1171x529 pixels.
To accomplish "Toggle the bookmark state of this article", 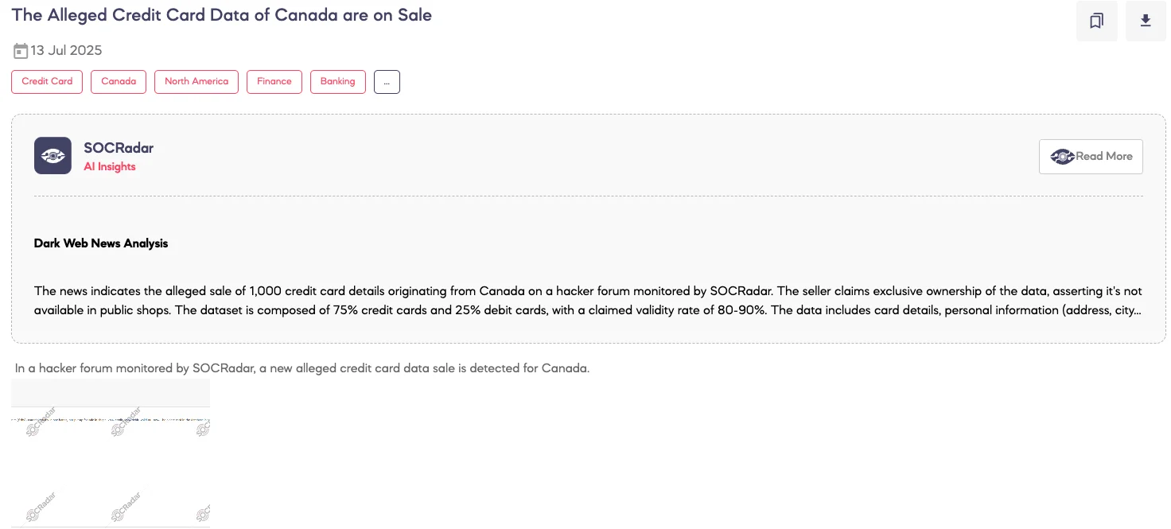I will pos(1096,20).
